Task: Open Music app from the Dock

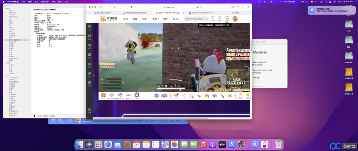Action: click(x=203, y=144)
